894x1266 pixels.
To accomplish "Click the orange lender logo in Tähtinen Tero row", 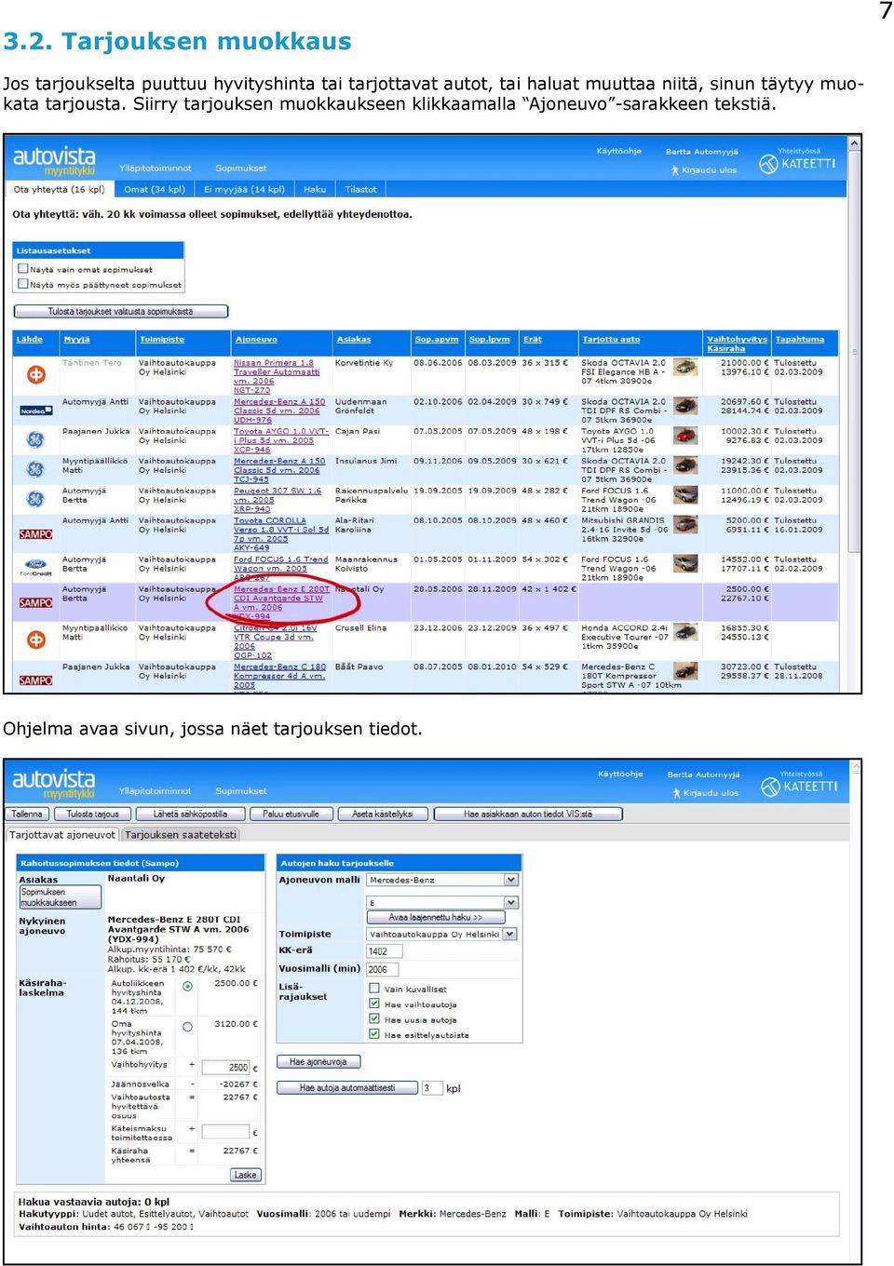I will coord(35,374).
